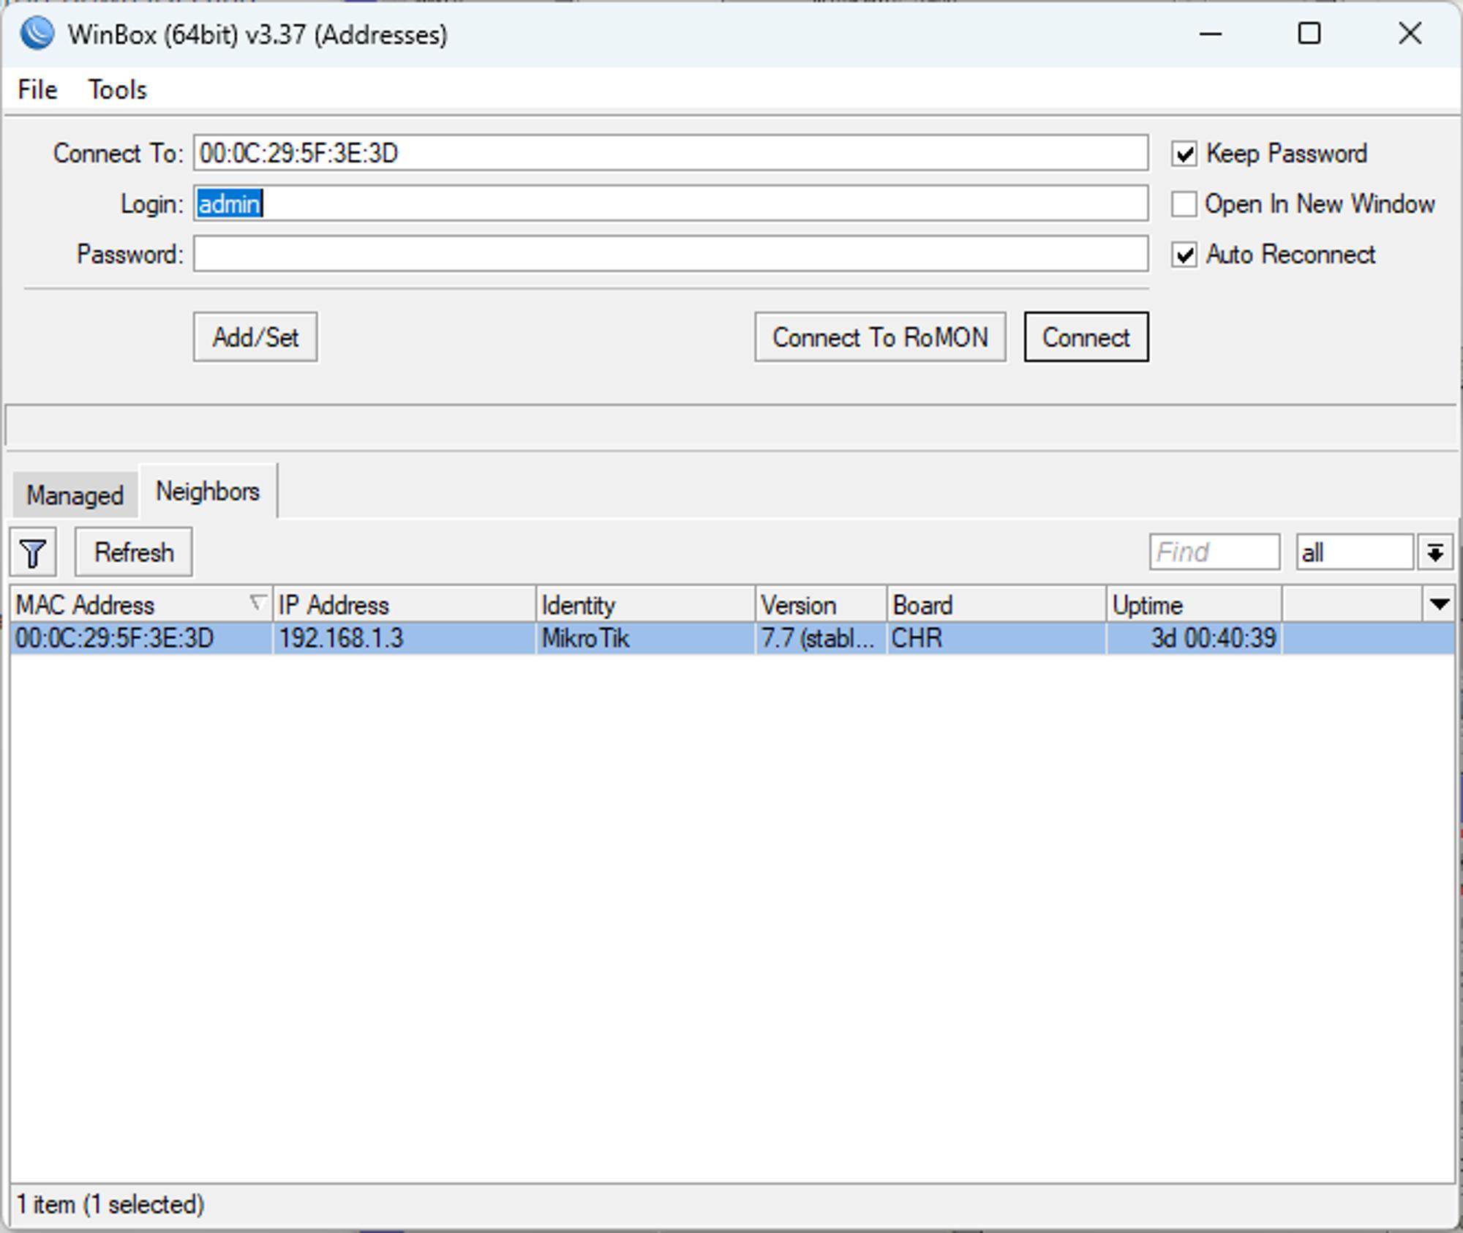
Task: Click the Connect To RoMON button
Action: point(880,337)
